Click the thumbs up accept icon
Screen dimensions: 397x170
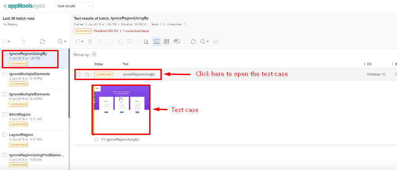(x=120, y=42)
